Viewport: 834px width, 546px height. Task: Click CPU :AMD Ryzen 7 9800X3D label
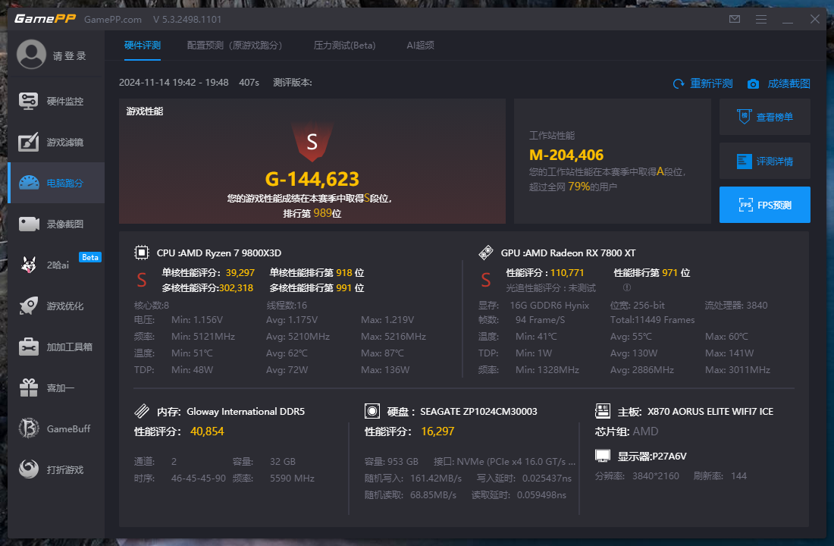pyautogui.click(x=219, y=253)
